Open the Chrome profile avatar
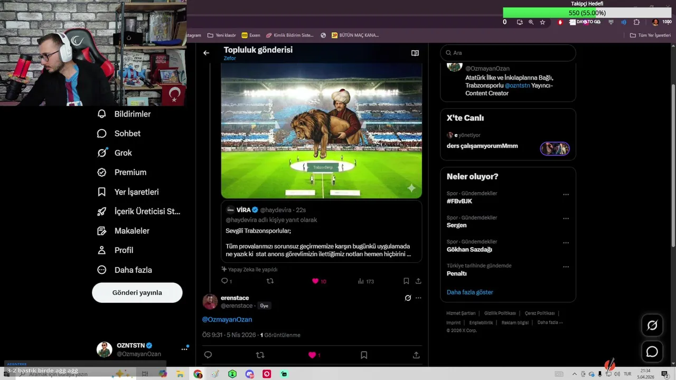Image resolution: width=676 pixels, height=380 pixels. (655, 22)
